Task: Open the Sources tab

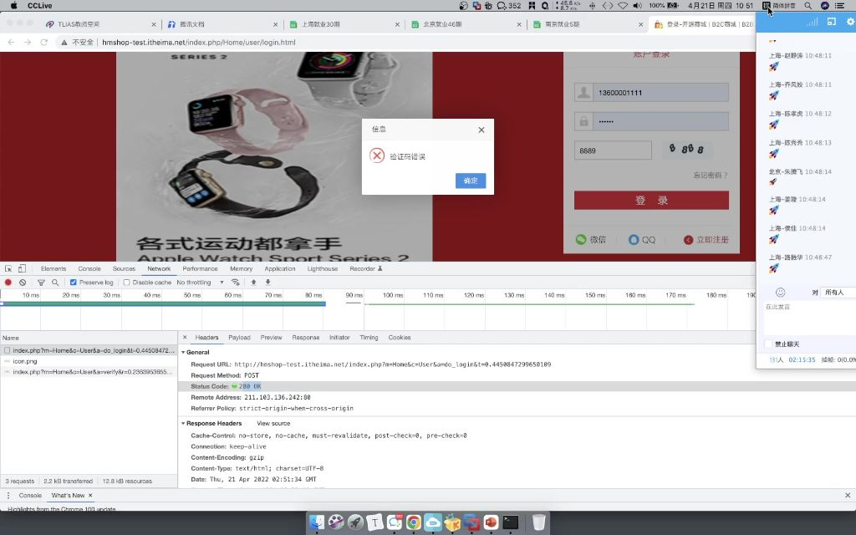Action: pyautogui.click(x=124, y=268)
